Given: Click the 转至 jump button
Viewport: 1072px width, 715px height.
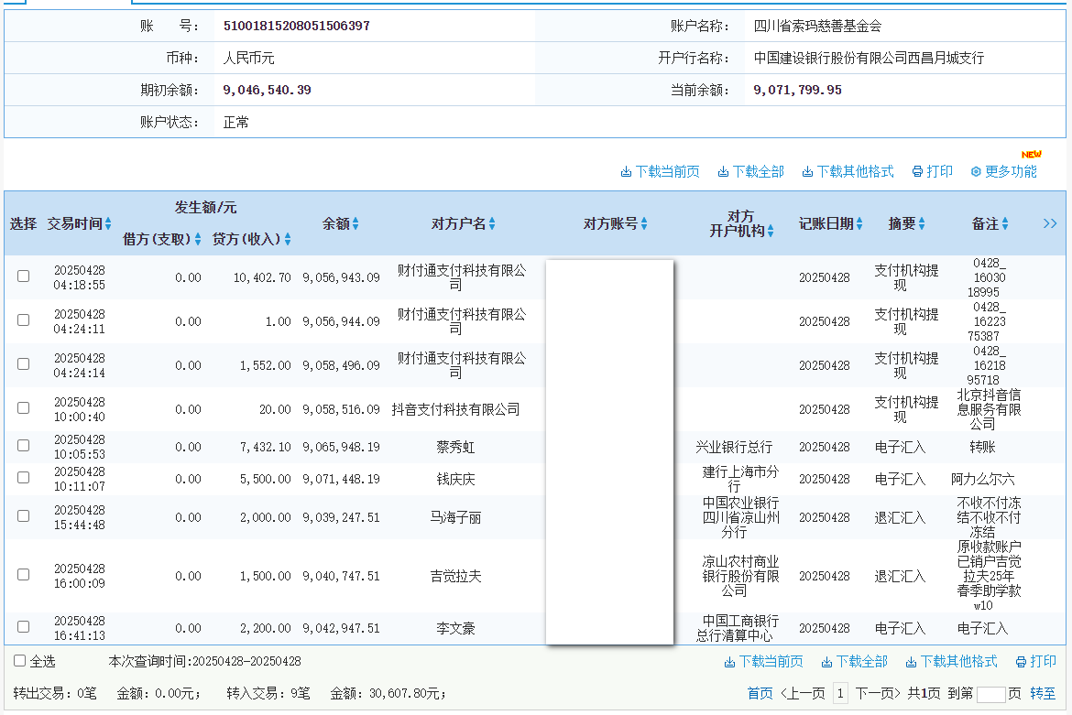Looking at the screenshot, I should 1043,694.
